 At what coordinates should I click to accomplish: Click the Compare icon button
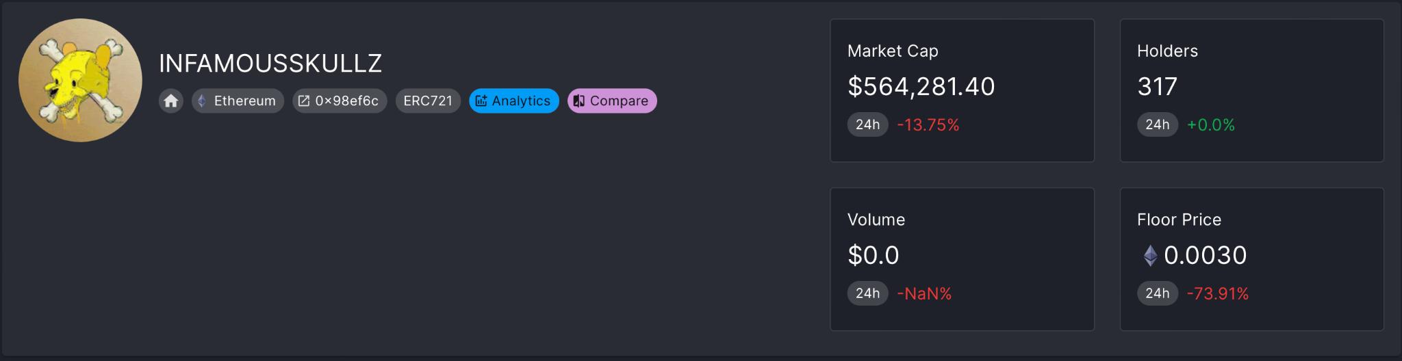coord(579,101)
